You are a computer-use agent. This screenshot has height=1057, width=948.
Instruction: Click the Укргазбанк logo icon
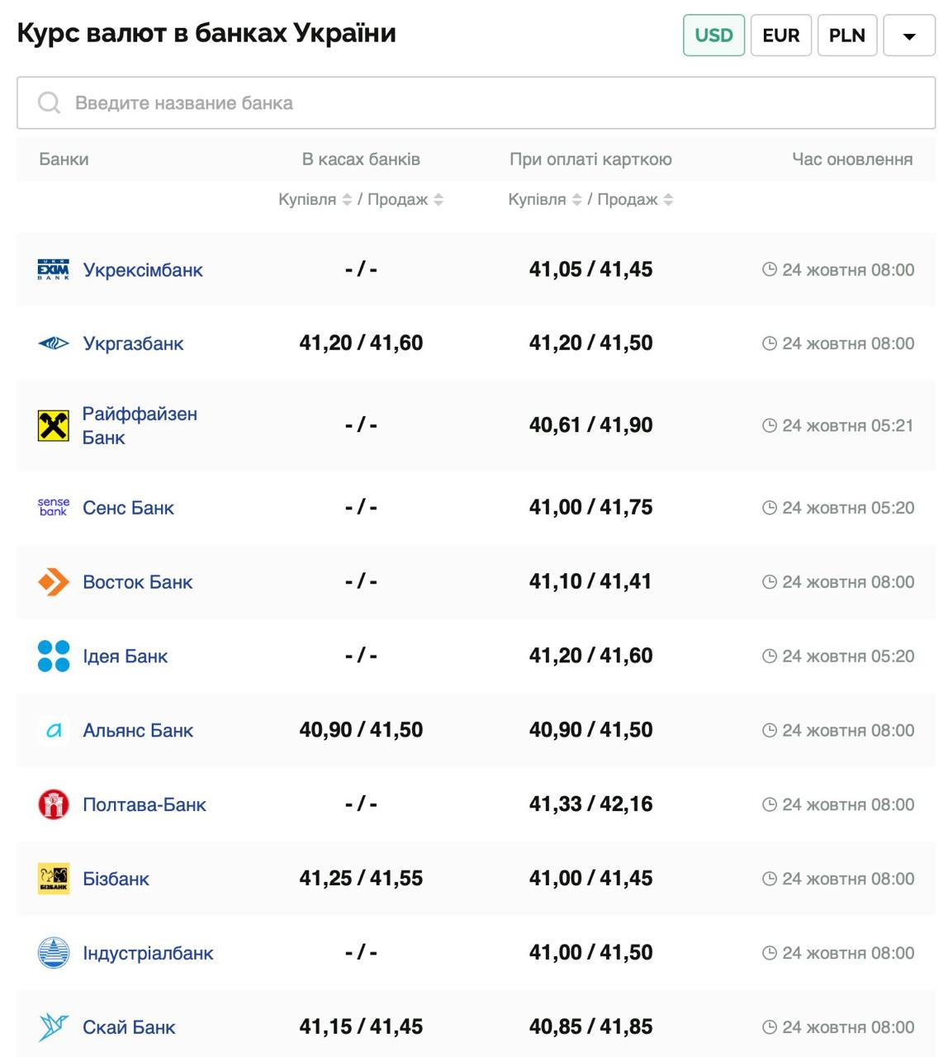(x=54, y=344)
